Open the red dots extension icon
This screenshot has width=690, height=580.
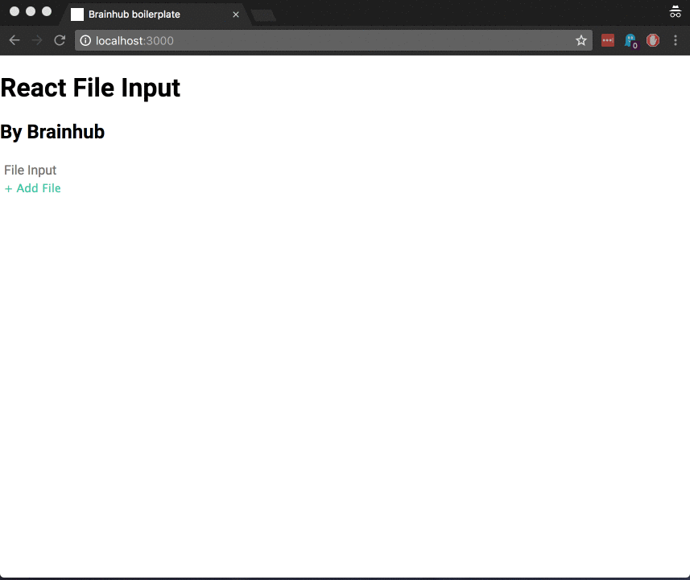[x=608, y=40]
